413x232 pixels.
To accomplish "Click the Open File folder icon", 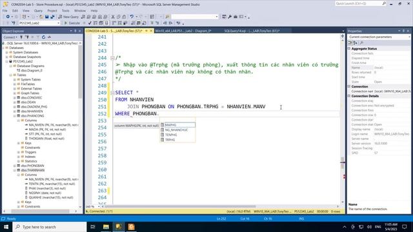I will (41, 17).
